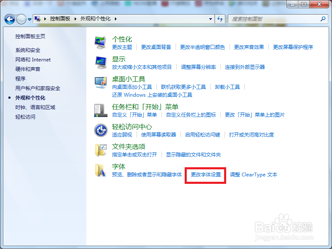The image size is (332, 249).
Task: Open 硬件和声音 in the sidebar
Action: pyautogui.click(x=28, y=69)
